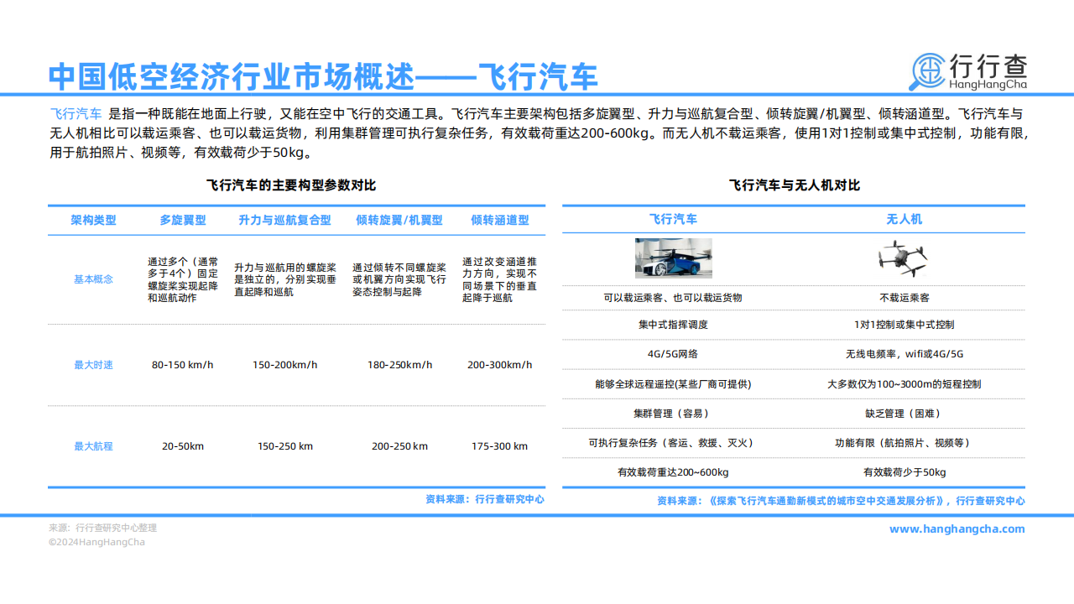
Task: Select the 架构类型 column header
Action: tap(93, 221)
